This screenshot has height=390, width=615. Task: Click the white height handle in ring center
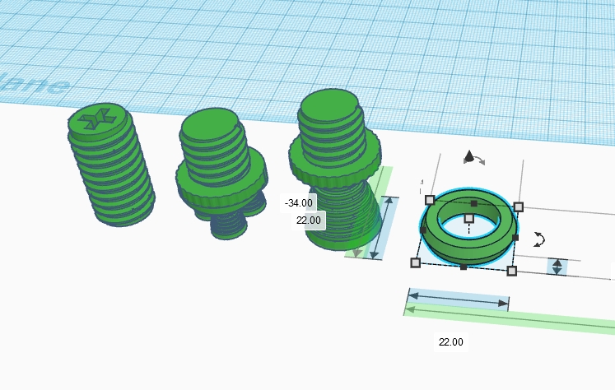point(468,218)
